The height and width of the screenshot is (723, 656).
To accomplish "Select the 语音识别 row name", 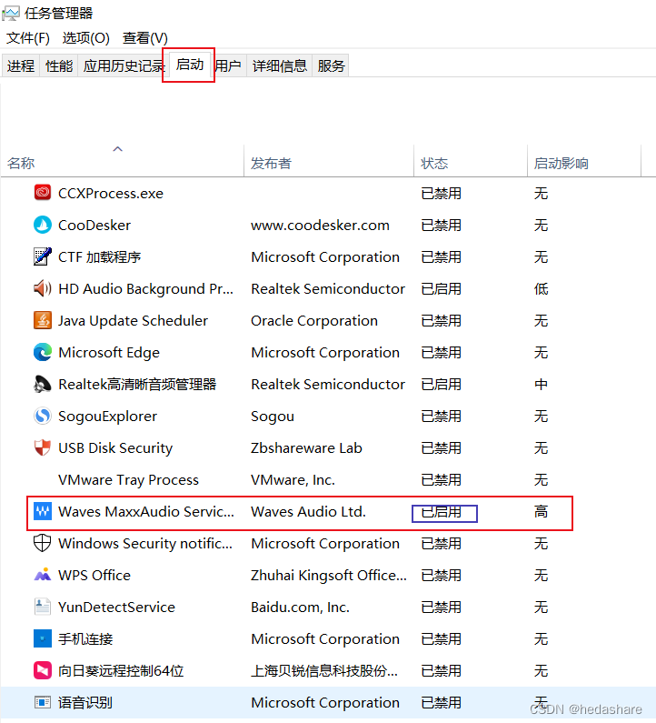I will pyautogui.click(x=85, y=702).
